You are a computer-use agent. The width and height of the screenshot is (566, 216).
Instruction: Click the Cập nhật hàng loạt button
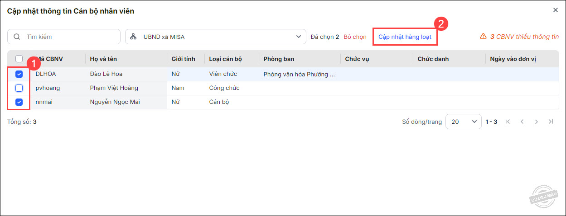405,37
